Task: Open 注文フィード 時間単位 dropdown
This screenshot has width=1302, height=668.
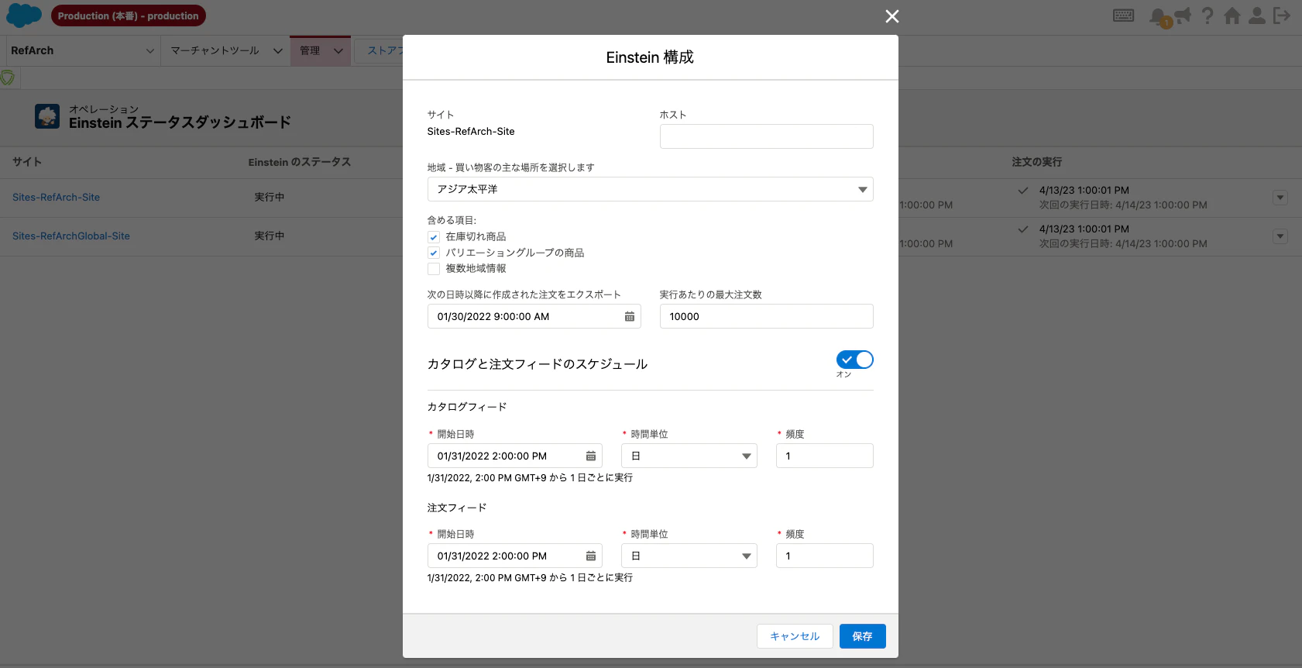Action: 689,556
